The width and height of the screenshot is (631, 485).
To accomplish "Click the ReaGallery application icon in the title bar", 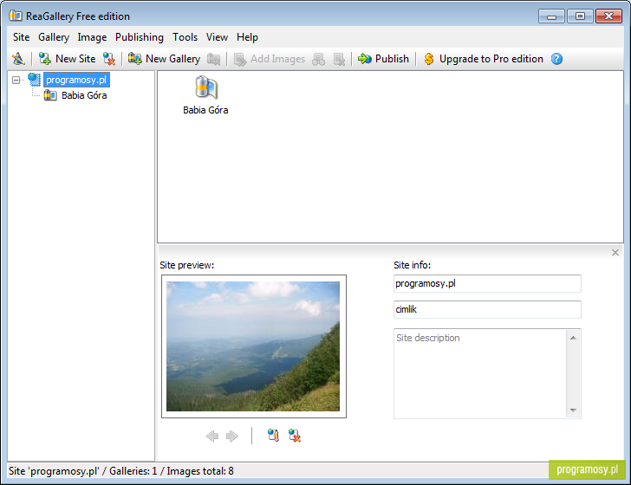I will [16, 16].
